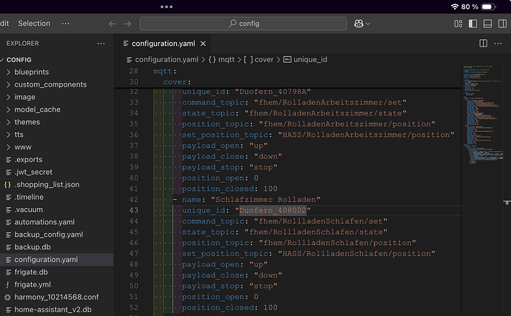511x316 pixels.
Task: Open .shopping_list.json file
Action: click(x=47, y=184)
